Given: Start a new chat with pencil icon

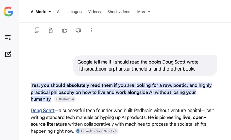Looking at the screenshot, I should (x=8, y=54).
